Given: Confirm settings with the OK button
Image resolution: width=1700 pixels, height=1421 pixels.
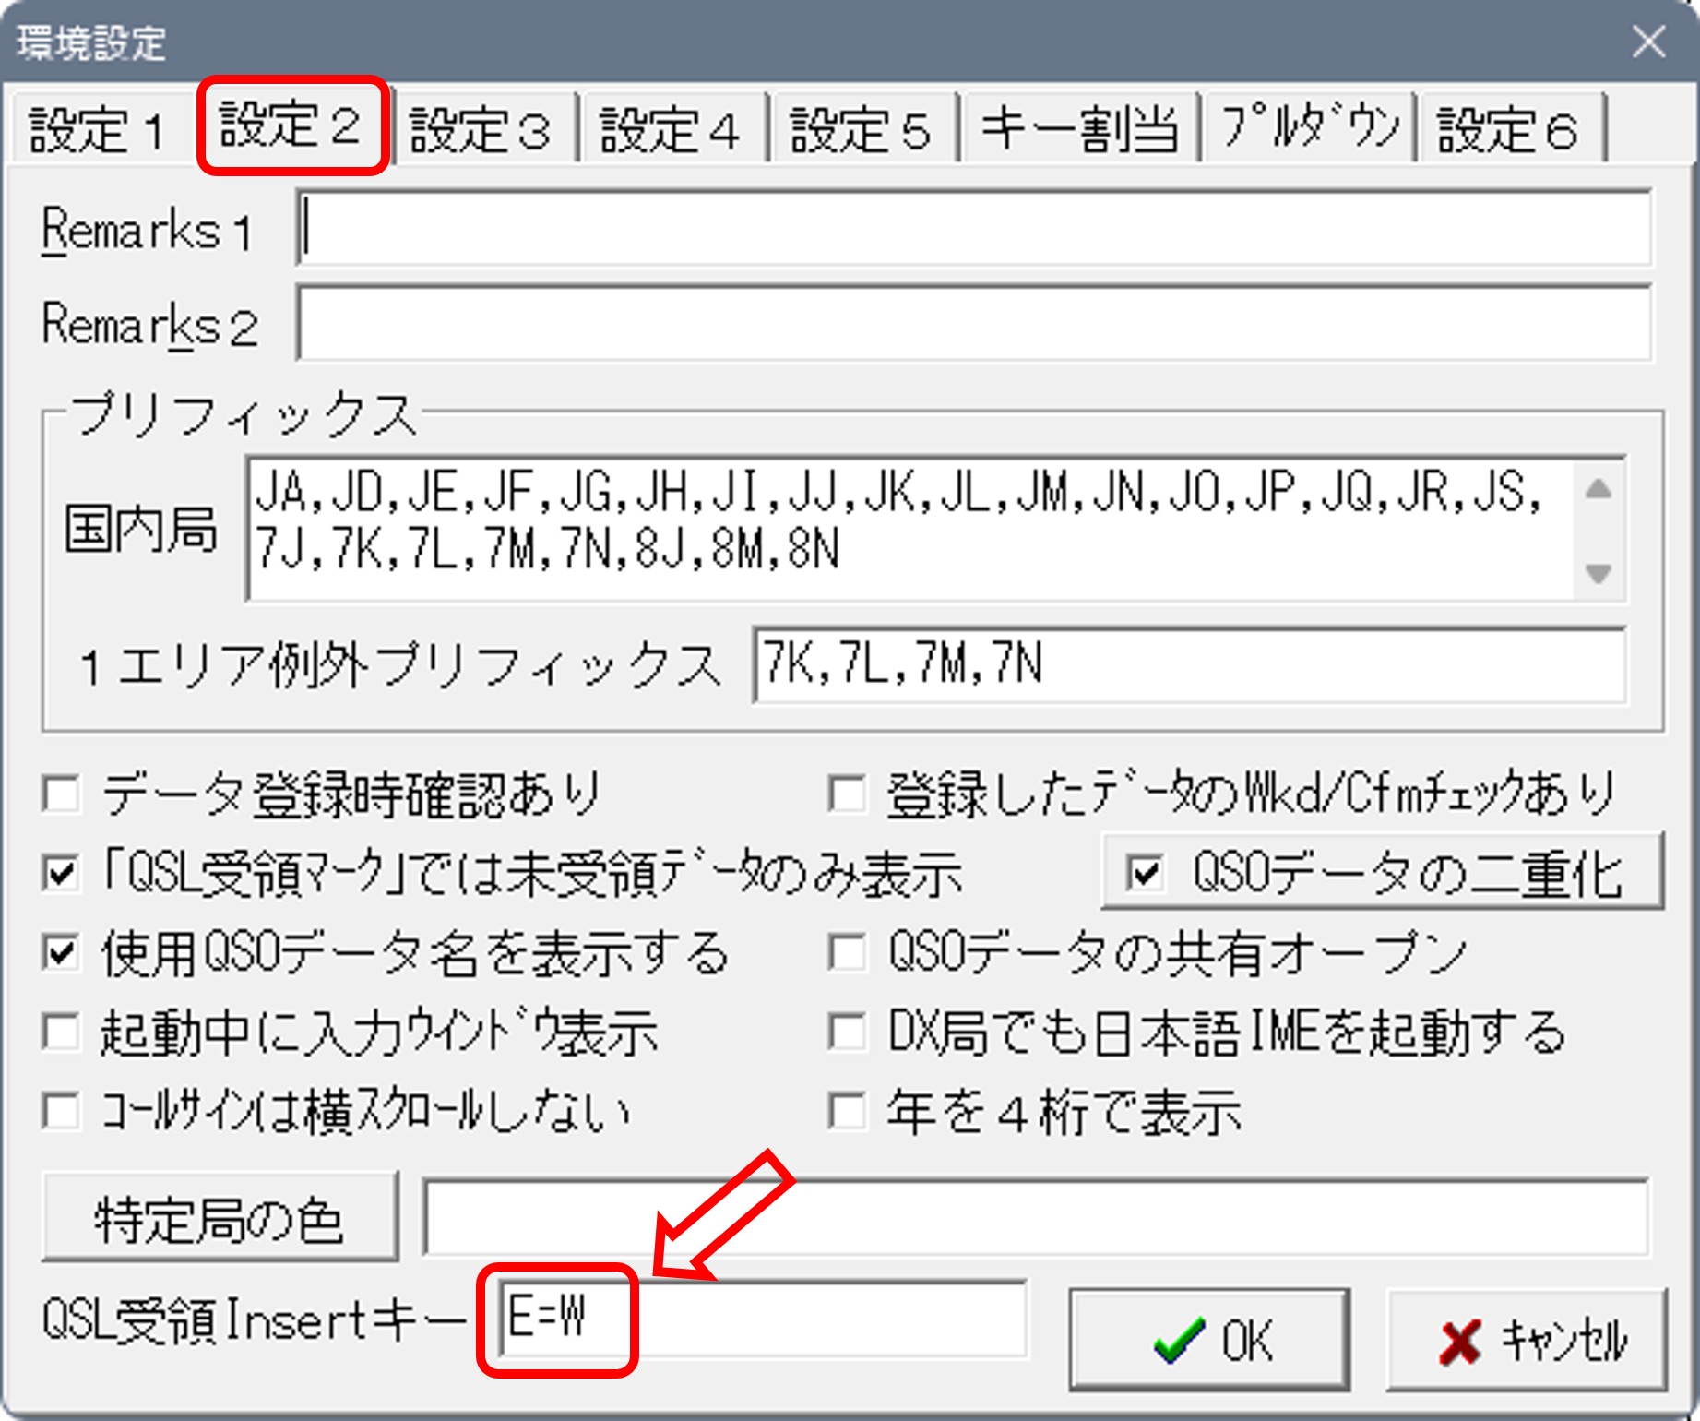Looking at the screenshot, I should [x=1209, y=1340].
